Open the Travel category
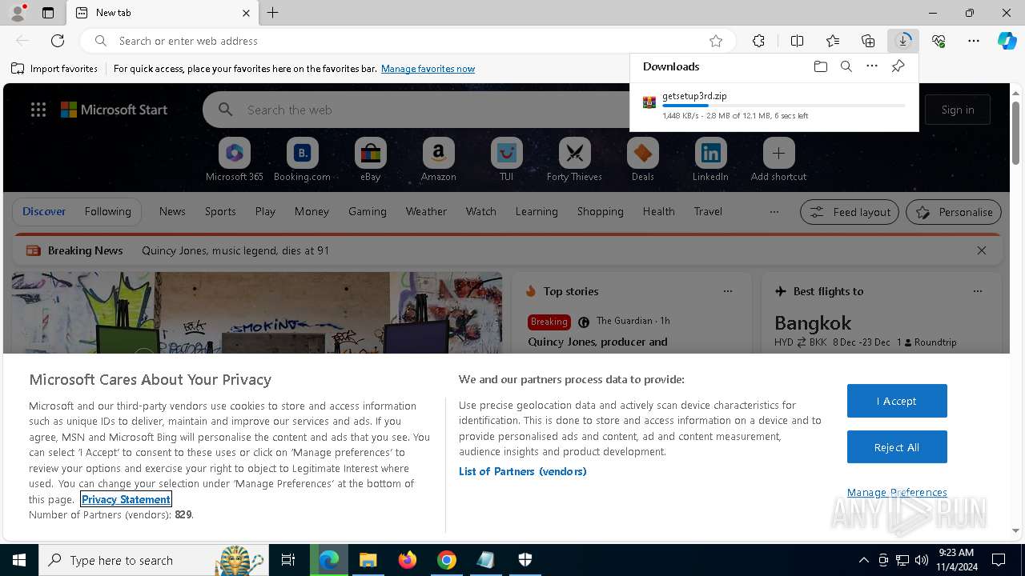Screen dimensions: 1025x576 708,211
